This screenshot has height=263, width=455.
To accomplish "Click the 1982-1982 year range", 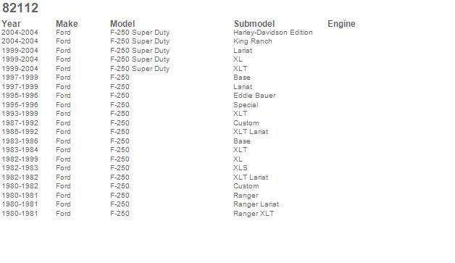I will pyautogui.click(x=20, y=178).
